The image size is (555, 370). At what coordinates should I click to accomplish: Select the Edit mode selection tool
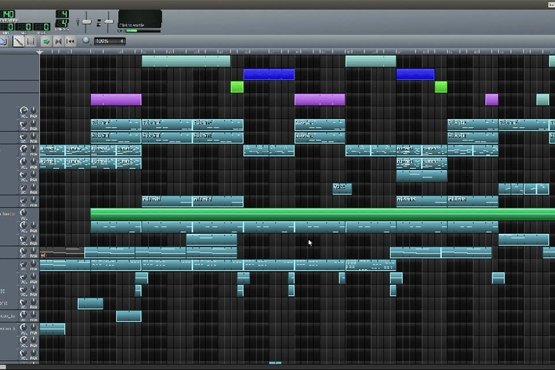(x=31, y=42)
